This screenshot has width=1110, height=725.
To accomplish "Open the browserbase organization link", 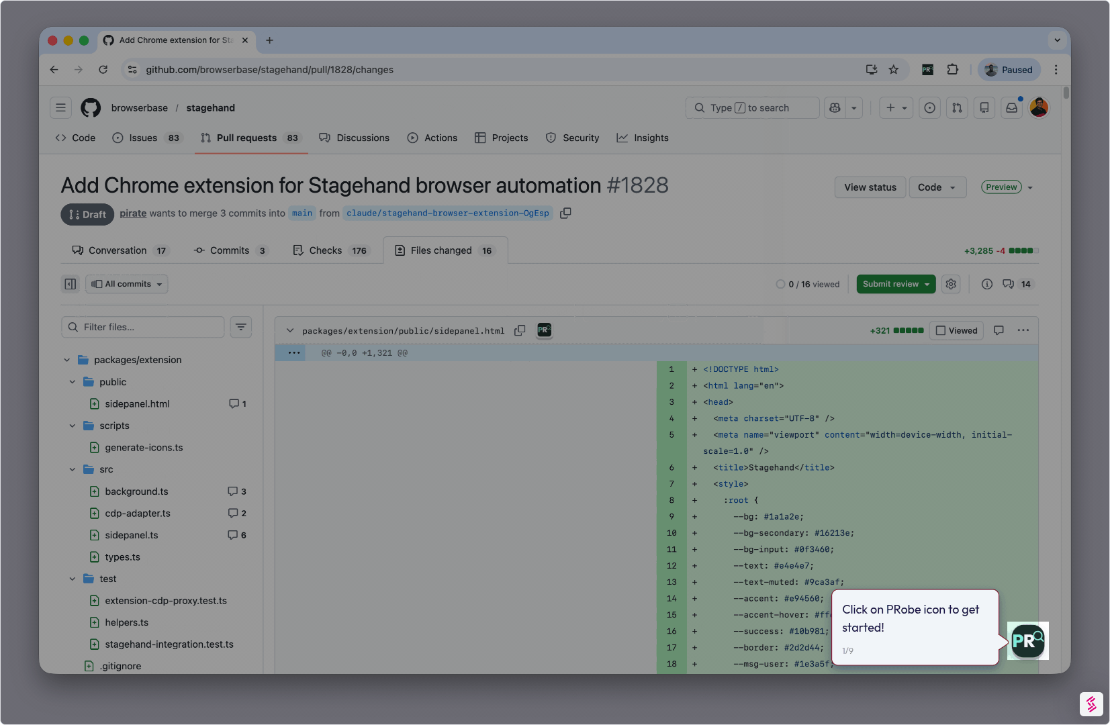I will coord(140,107).
